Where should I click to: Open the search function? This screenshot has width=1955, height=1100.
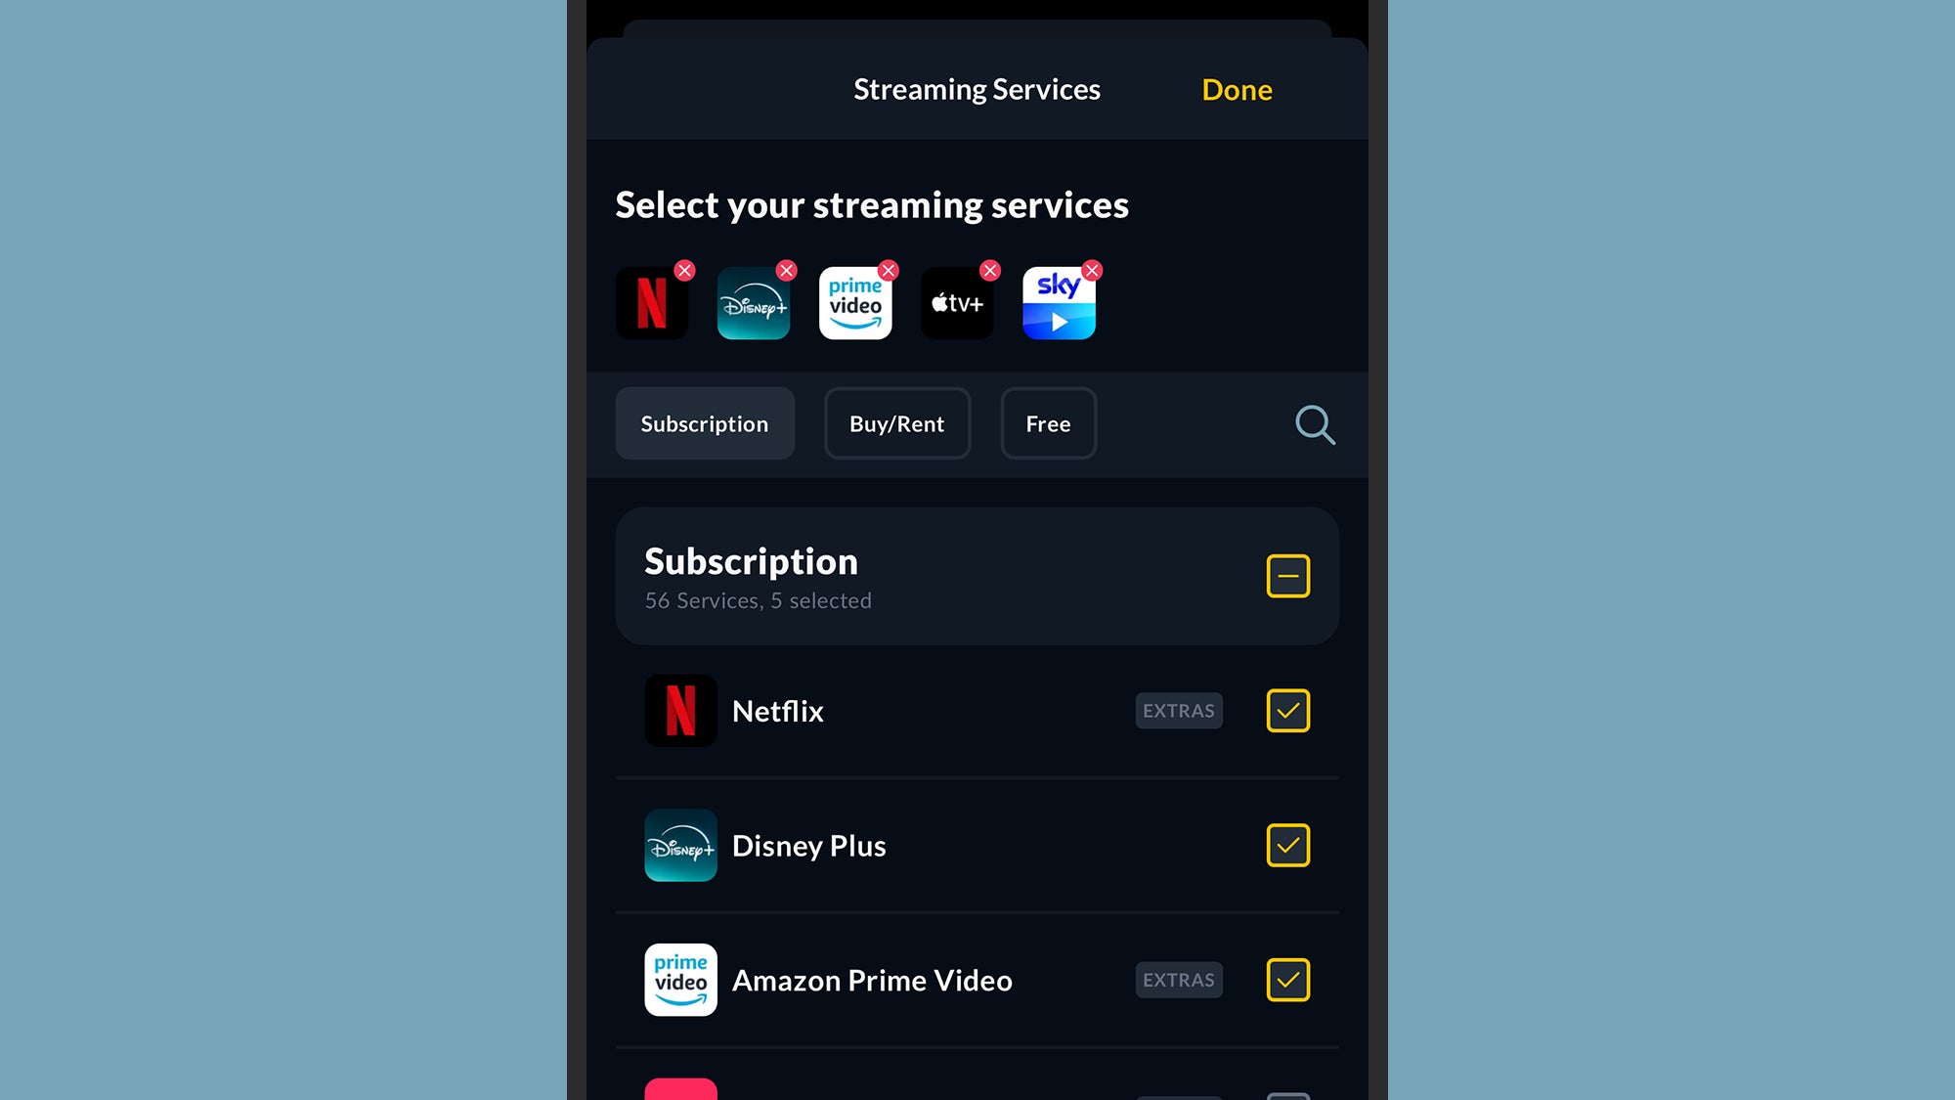[x=1315, y=424]
